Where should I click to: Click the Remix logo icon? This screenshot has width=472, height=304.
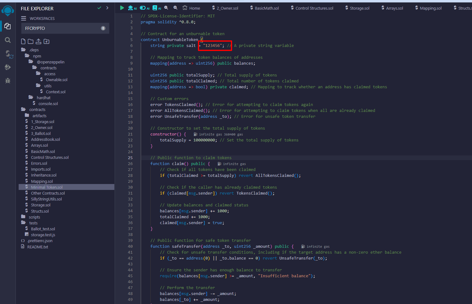pyautogui.click(x=7, y=11)
